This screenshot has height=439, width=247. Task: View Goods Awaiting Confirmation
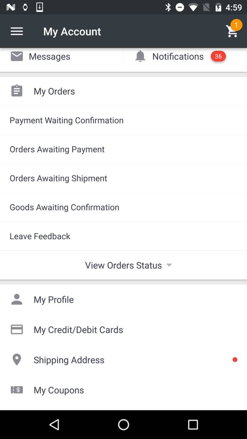(x=64, y=207)
